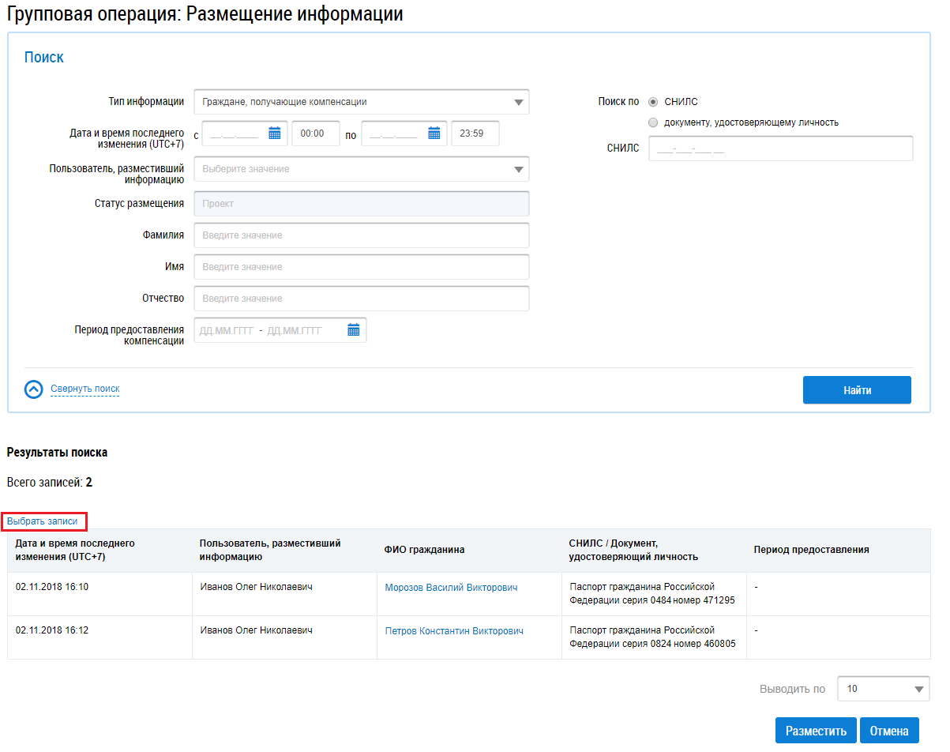Expand the Тип информации dropdown

361,102
